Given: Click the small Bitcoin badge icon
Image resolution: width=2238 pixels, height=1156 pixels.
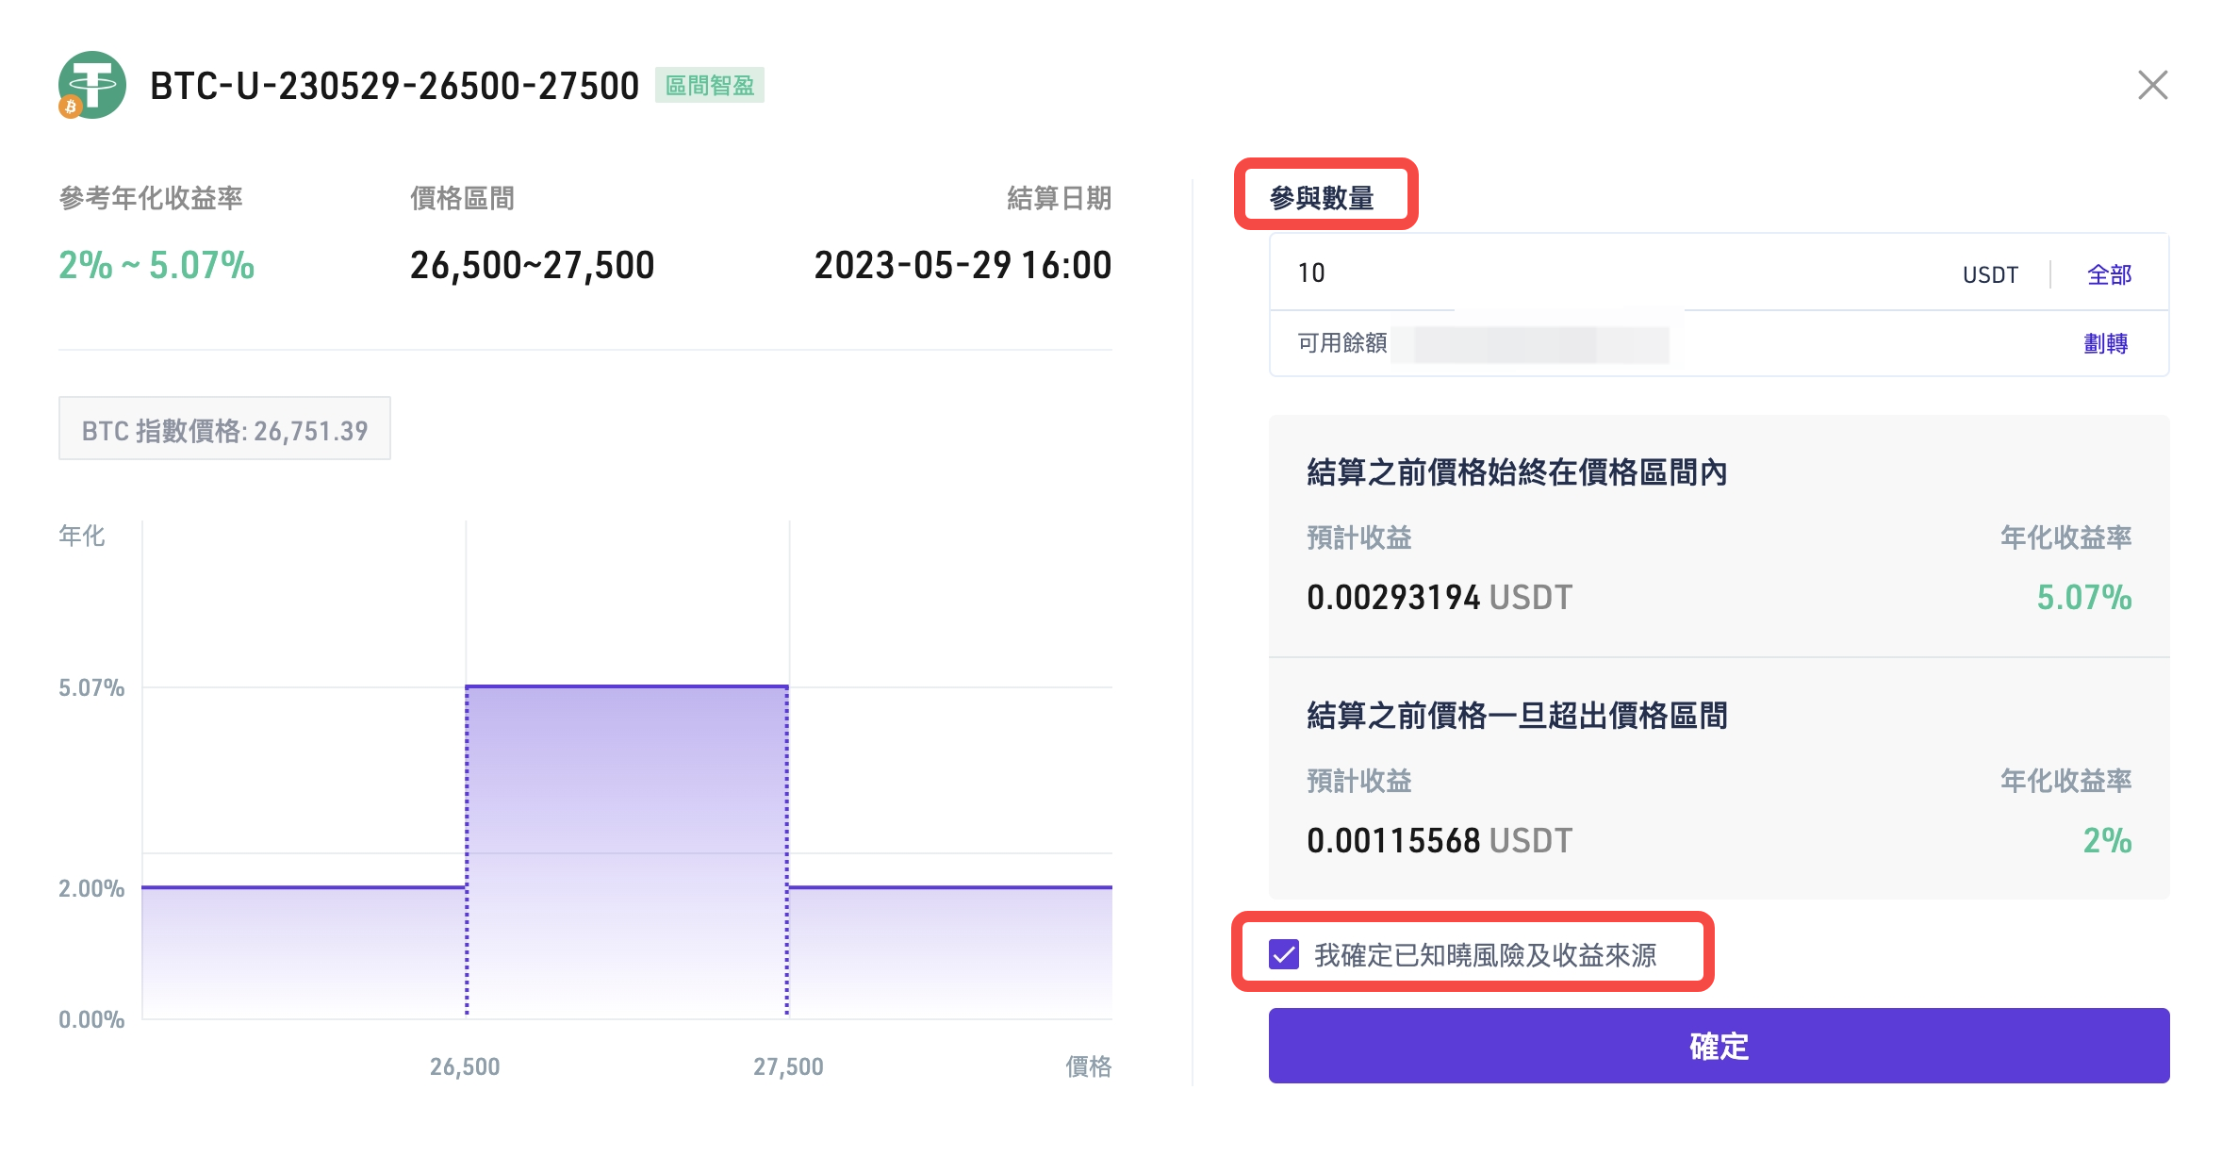Looking at the screenshot, I should coord(71,107).
